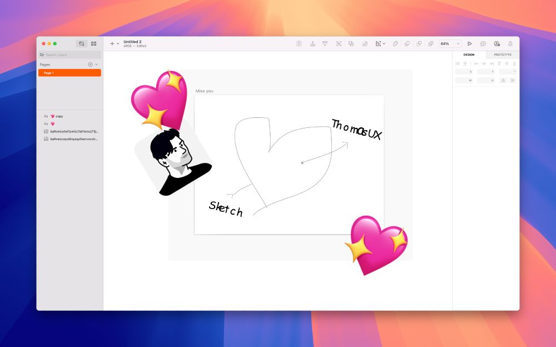Select Page 1 in pages list
The height and width of the screenshot is (347, 556).
click(x=70, y=73)
